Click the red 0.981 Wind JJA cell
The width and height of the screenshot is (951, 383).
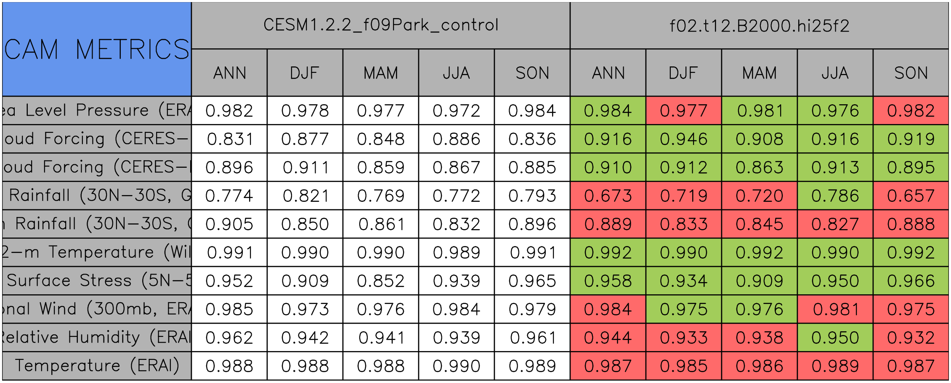(x=835, y=309)
